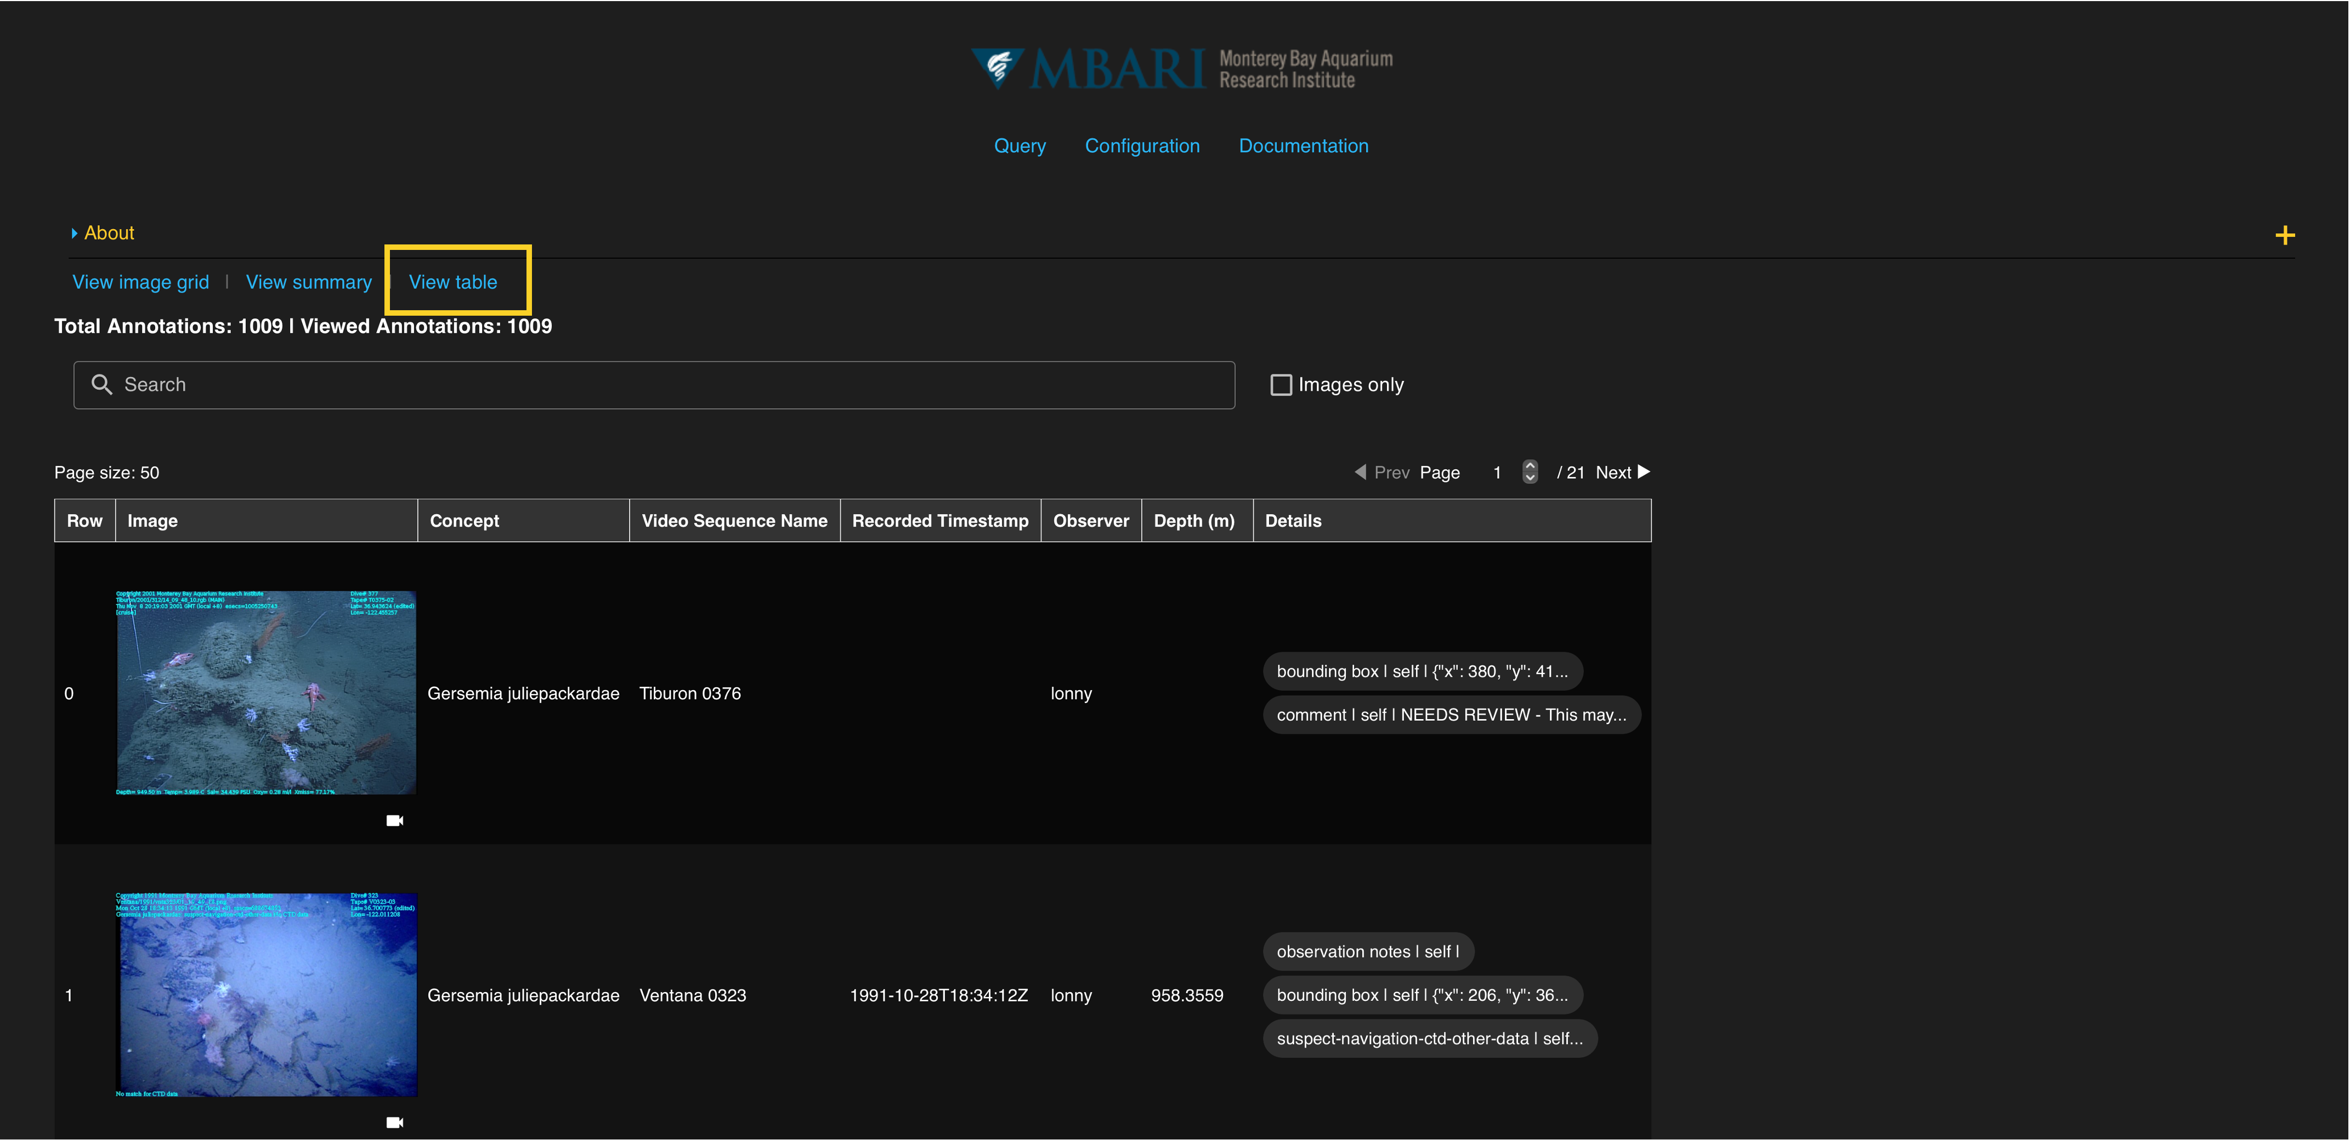Switch to View image grid

(x=140, y=283)
